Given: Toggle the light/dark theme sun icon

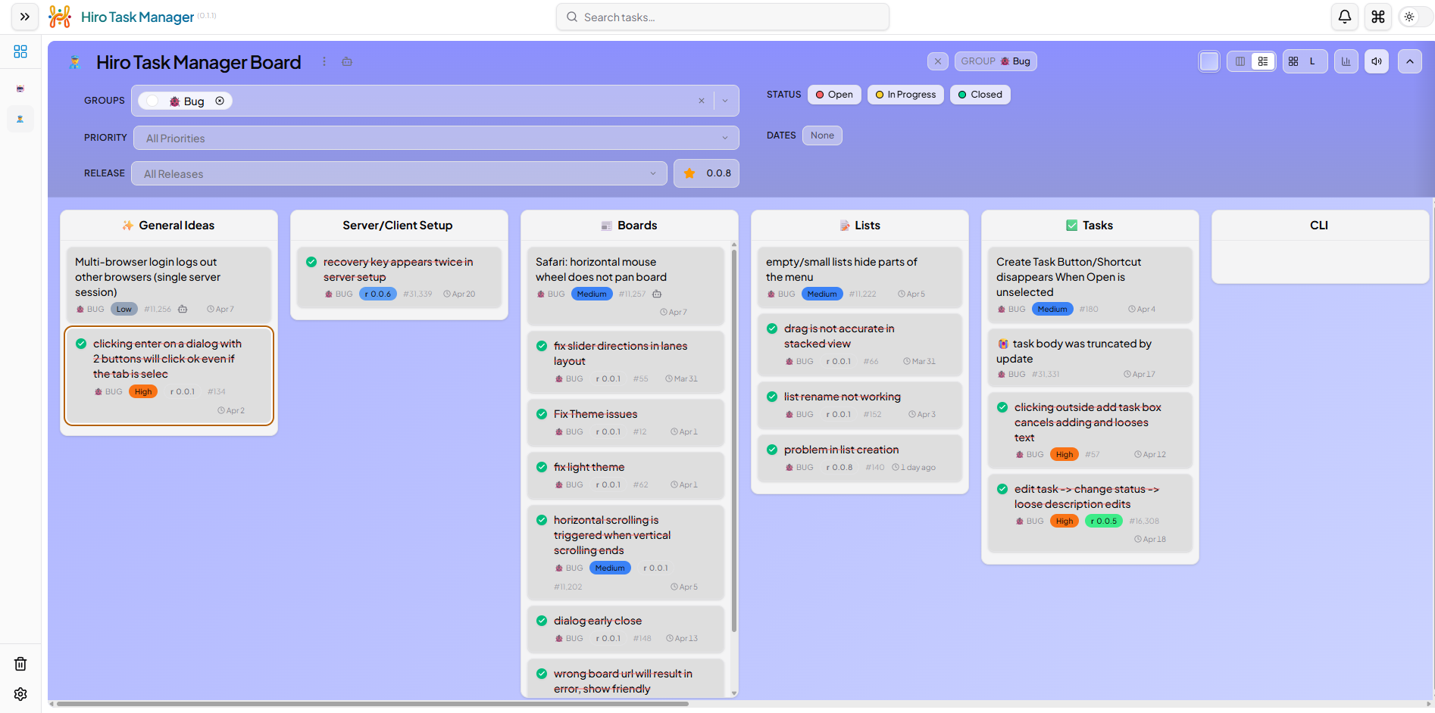Looking at the screenshot, I should tap(1410, 17).
